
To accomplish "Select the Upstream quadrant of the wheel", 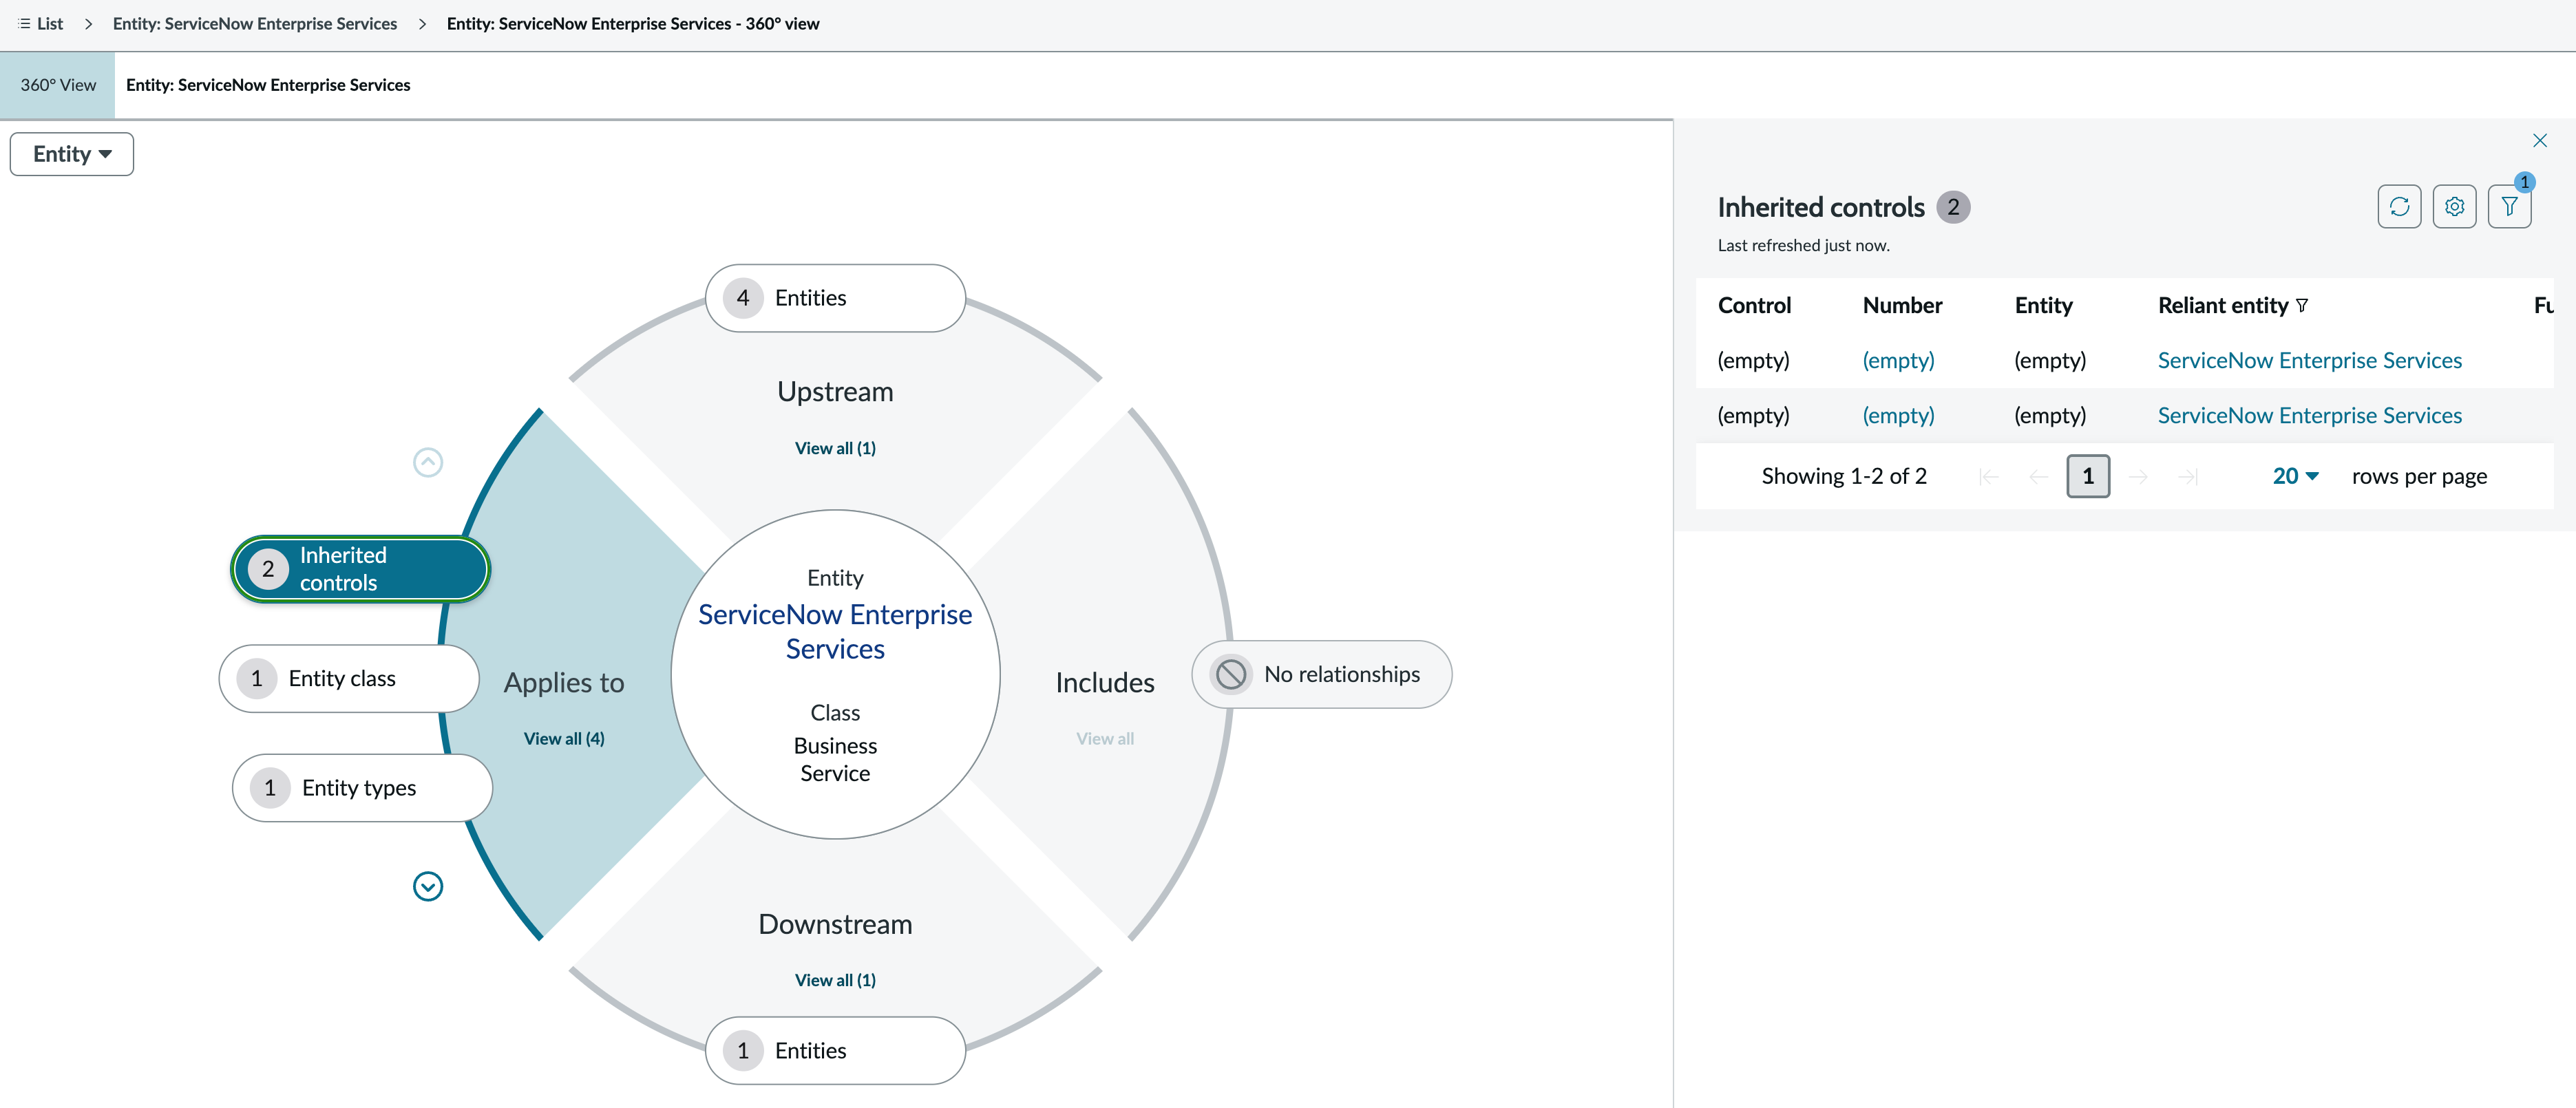I will pyautogui.click(x=835, y=392).
